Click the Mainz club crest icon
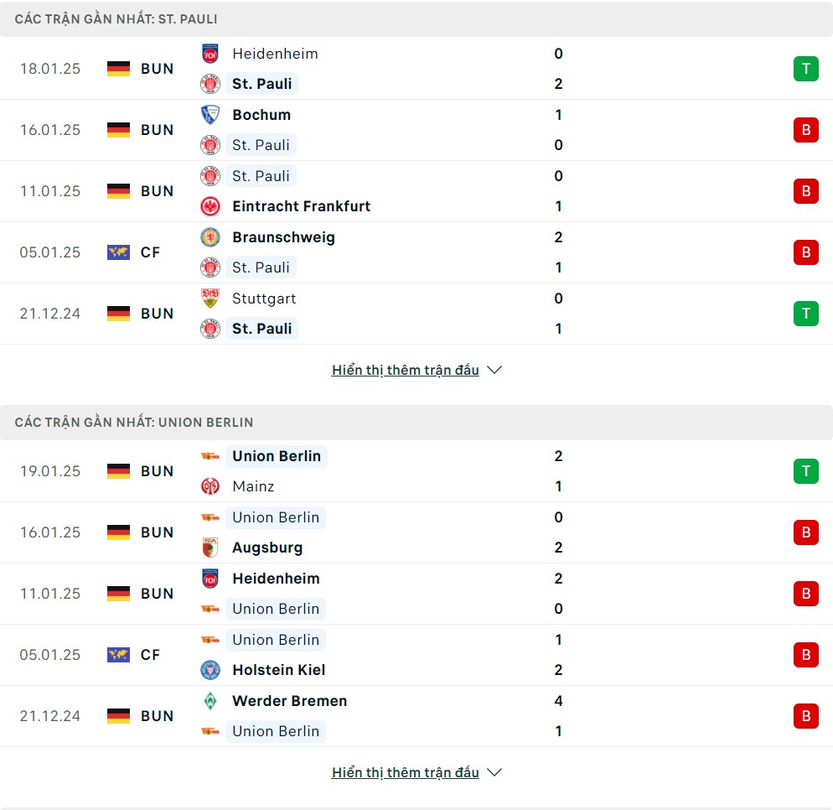This screenshot has width=833, height=810. click(210, 486)
